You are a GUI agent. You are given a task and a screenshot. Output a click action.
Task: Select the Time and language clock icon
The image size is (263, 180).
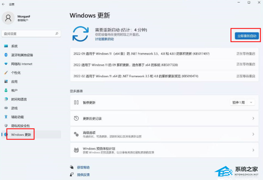[6, 99]
